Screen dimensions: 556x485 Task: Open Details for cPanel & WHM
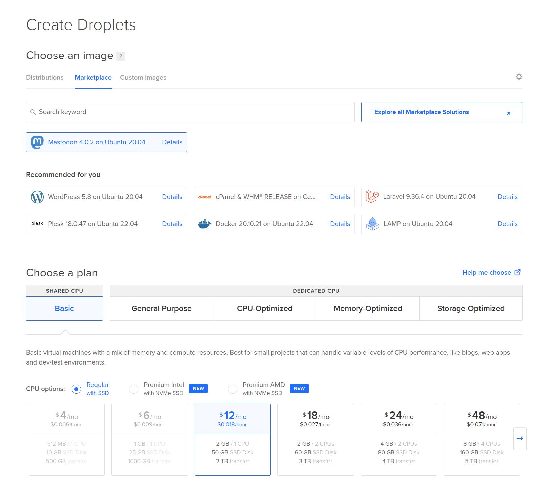click(x=340, y=197)
